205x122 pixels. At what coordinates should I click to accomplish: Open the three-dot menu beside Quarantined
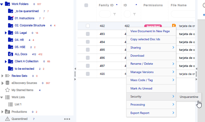[67, 119]
